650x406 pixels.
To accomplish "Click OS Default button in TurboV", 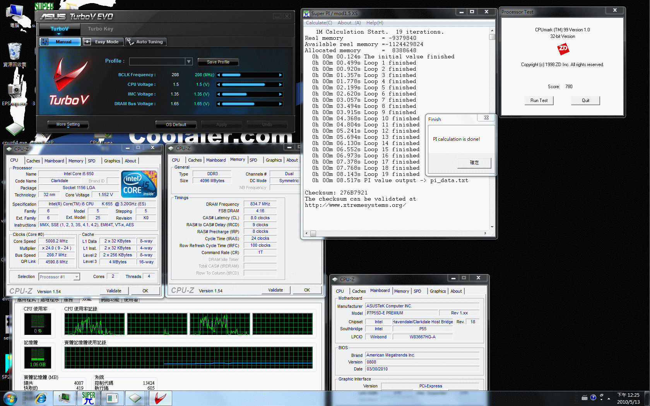I will (x=176, y=125).
